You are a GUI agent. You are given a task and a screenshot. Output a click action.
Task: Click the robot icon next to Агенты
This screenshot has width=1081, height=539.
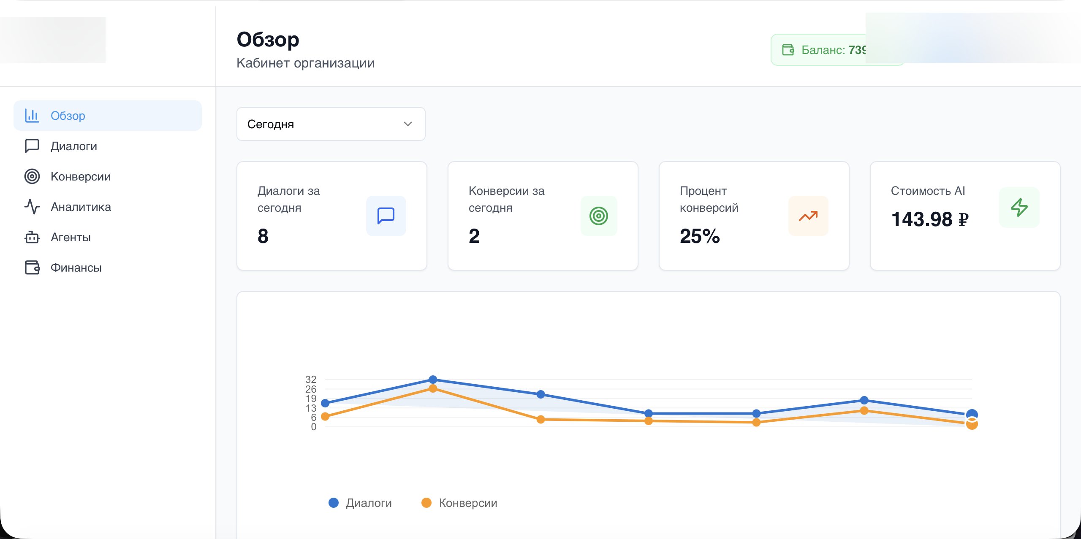click(32, 237)
